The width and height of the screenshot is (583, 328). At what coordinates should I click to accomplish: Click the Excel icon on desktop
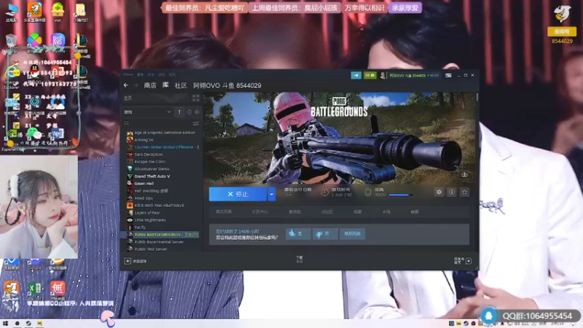click(x=34, y=290)
